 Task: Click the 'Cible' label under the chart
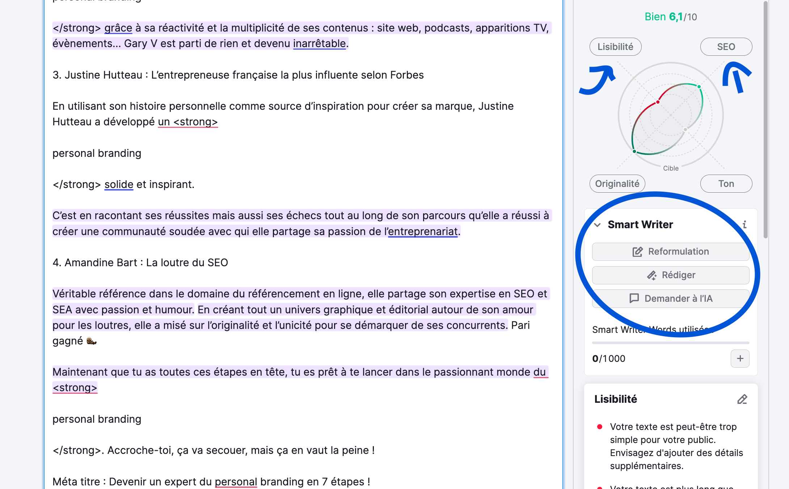coord(671,168)
